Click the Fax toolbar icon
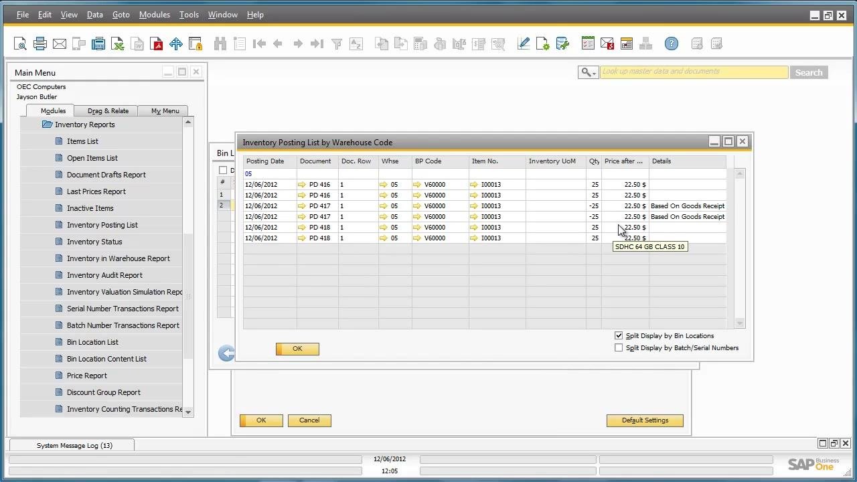Viewport: 857px width, 482px height. pyautogui.click(x=98, y=44)
